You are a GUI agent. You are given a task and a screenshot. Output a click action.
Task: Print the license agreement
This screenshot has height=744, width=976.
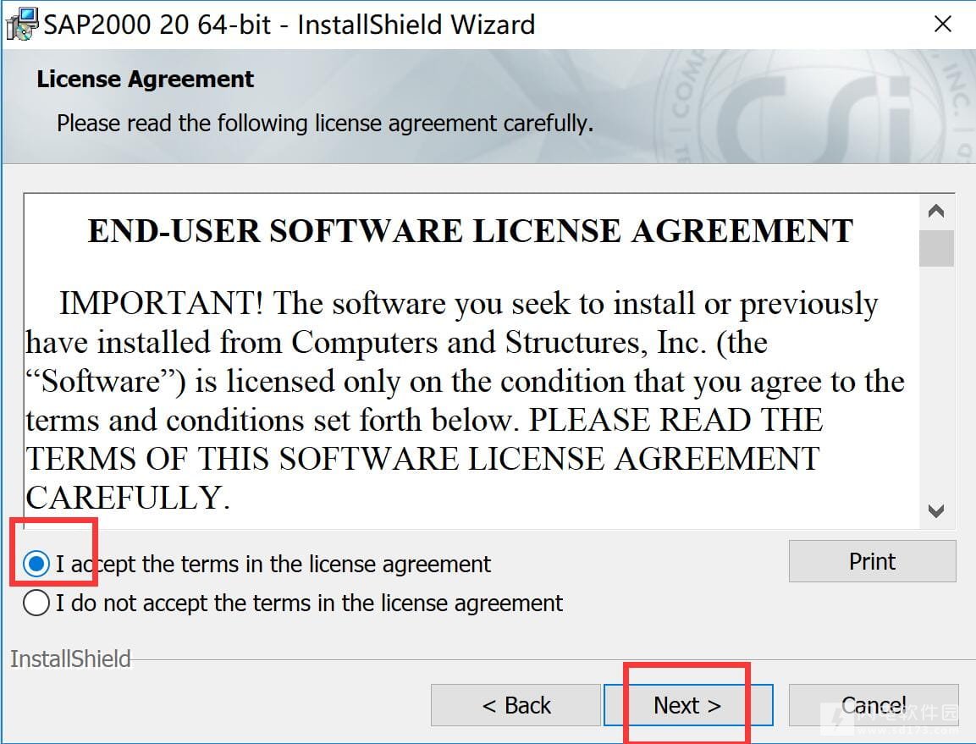point(872,561)
